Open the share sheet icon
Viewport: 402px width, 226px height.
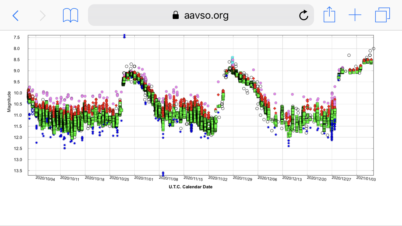[x=329, y=15]
